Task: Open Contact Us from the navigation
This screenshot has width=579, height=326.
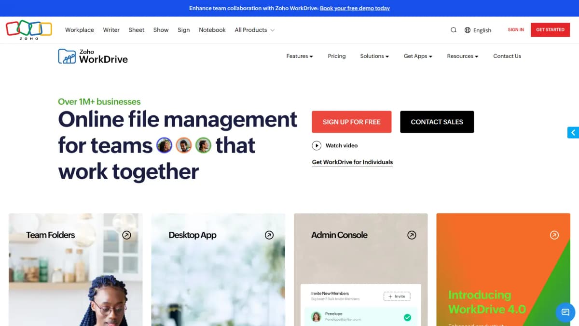Action: point(507,56)
